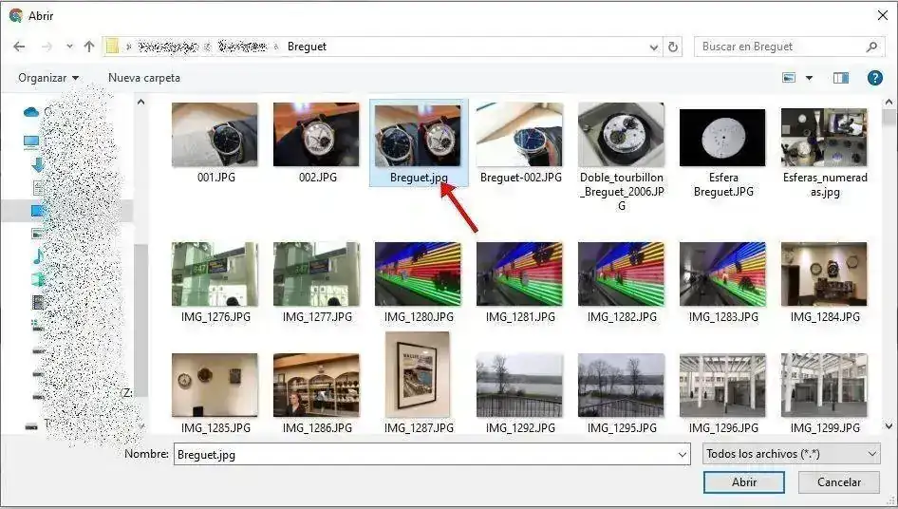The image size is (898, 509).
Task: Click the Breguet folder in address bar
Action: tap(306, 47)
